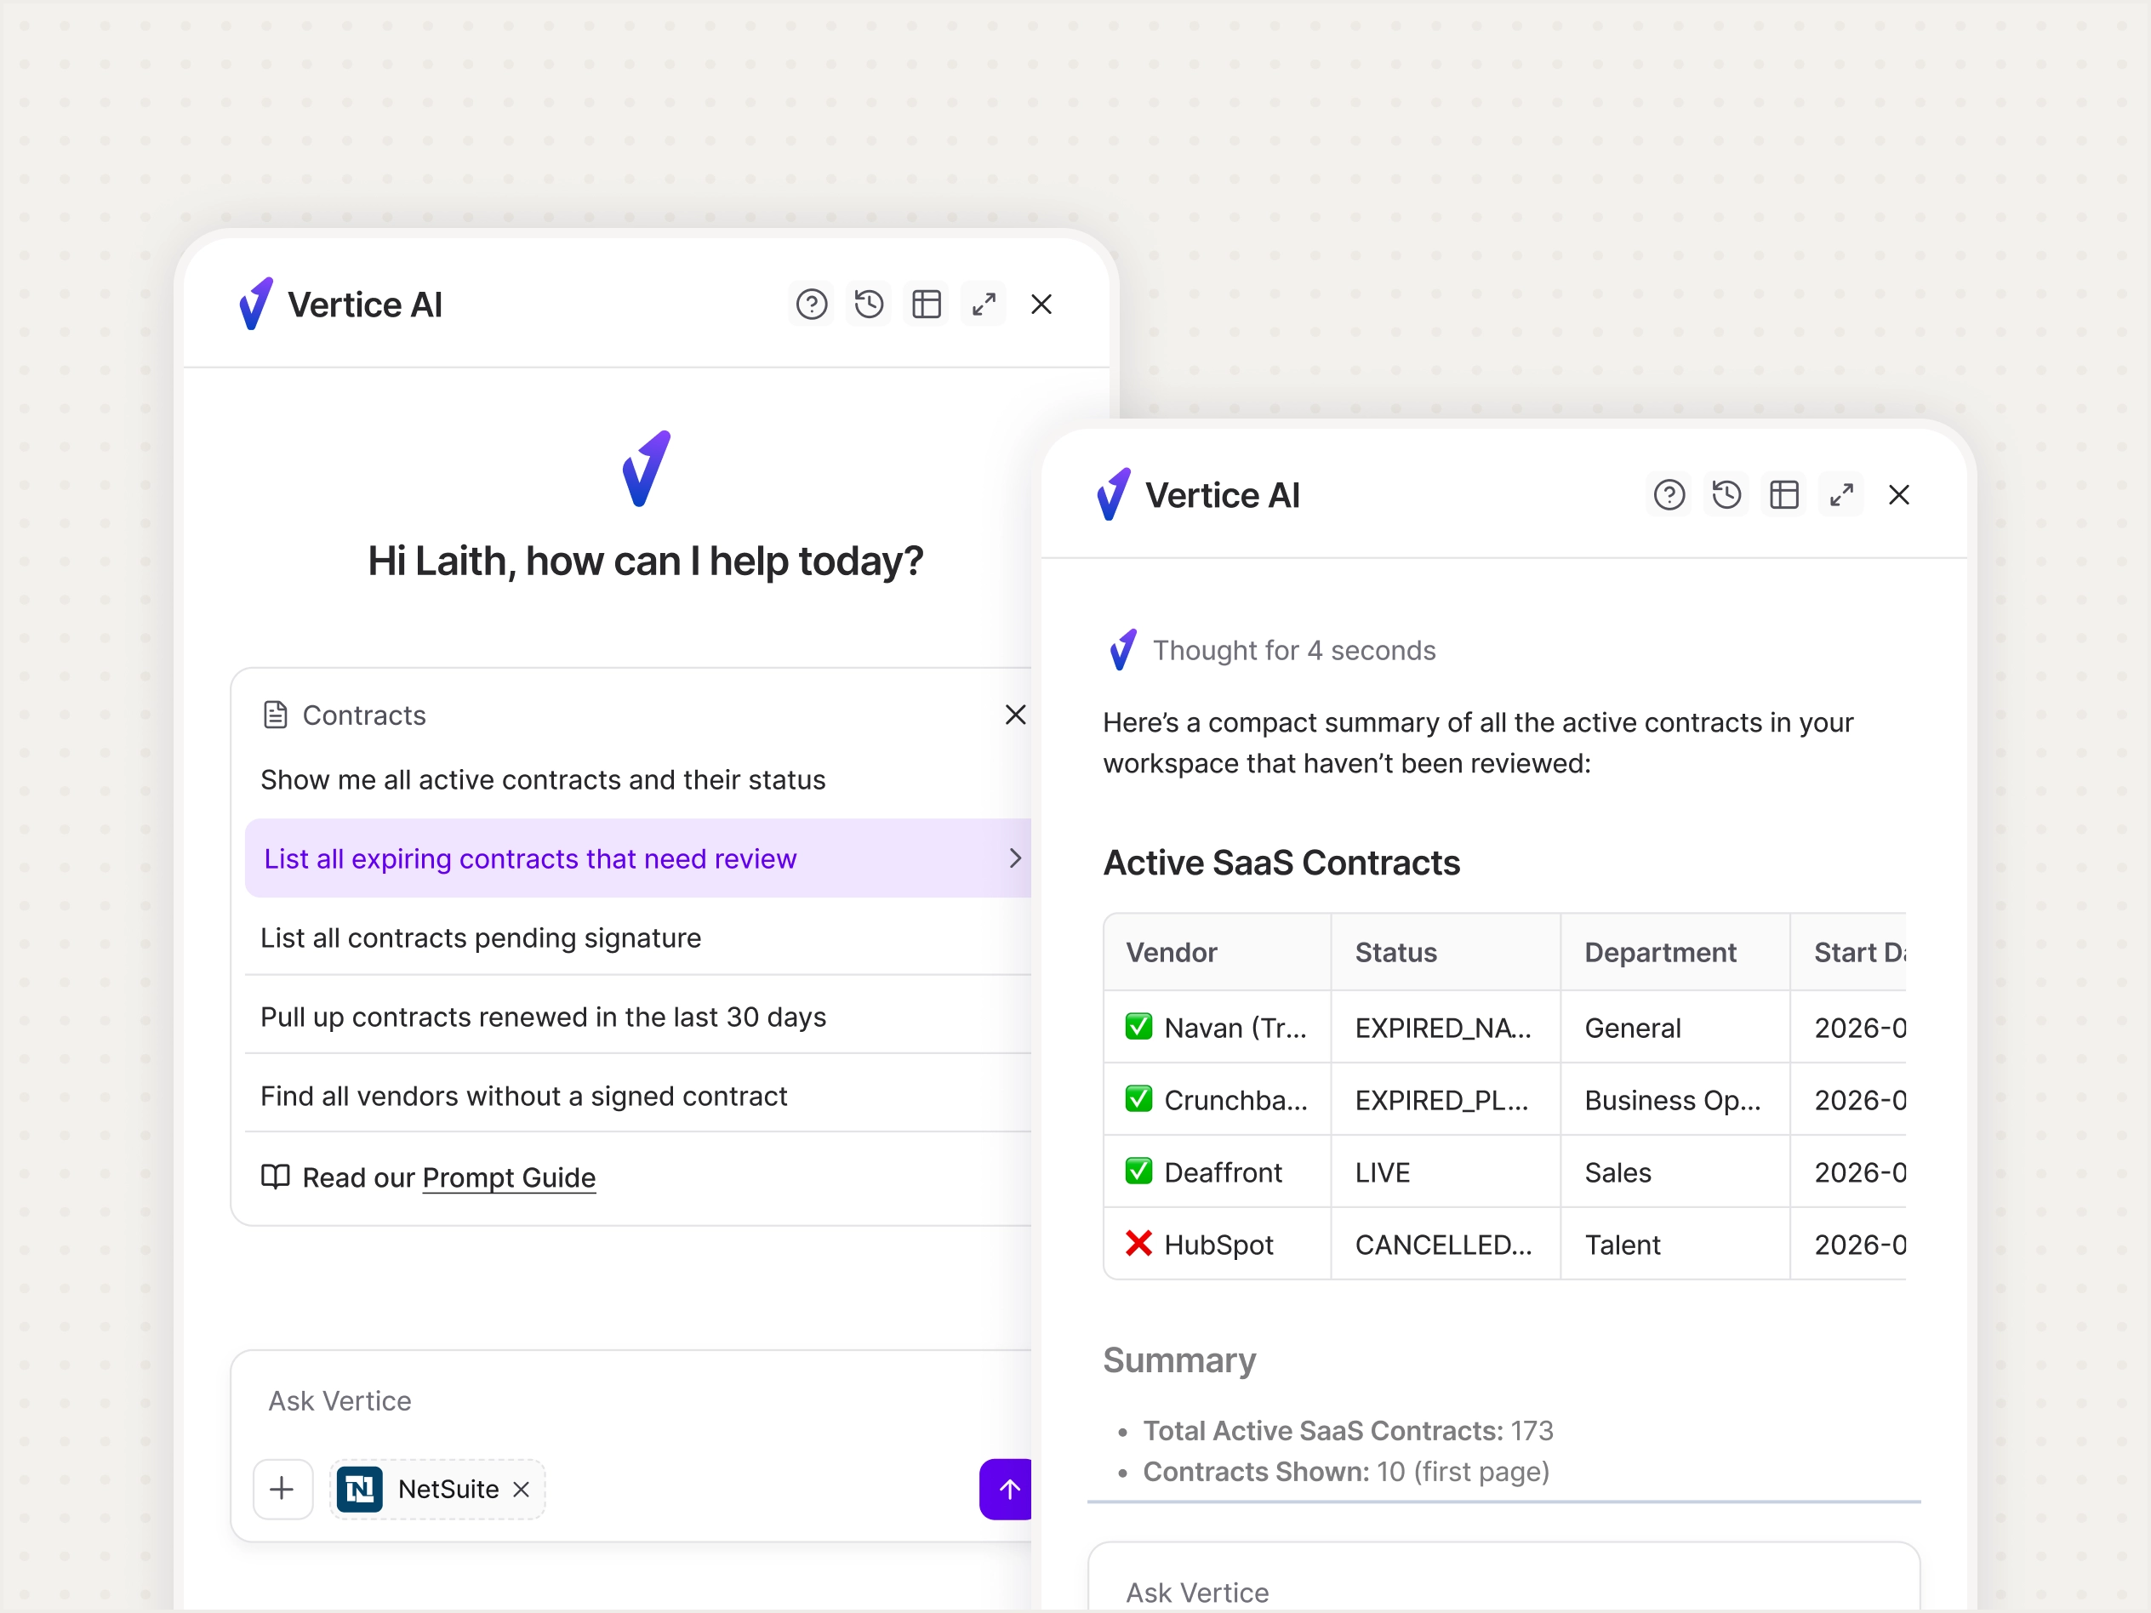Close the right Vertice AI panel

pos(1898,495)
